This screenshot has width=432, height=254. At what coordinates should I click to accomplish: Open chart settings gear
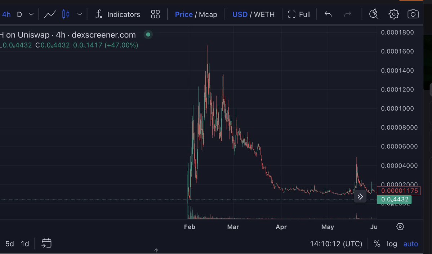(x=394, y=14)
